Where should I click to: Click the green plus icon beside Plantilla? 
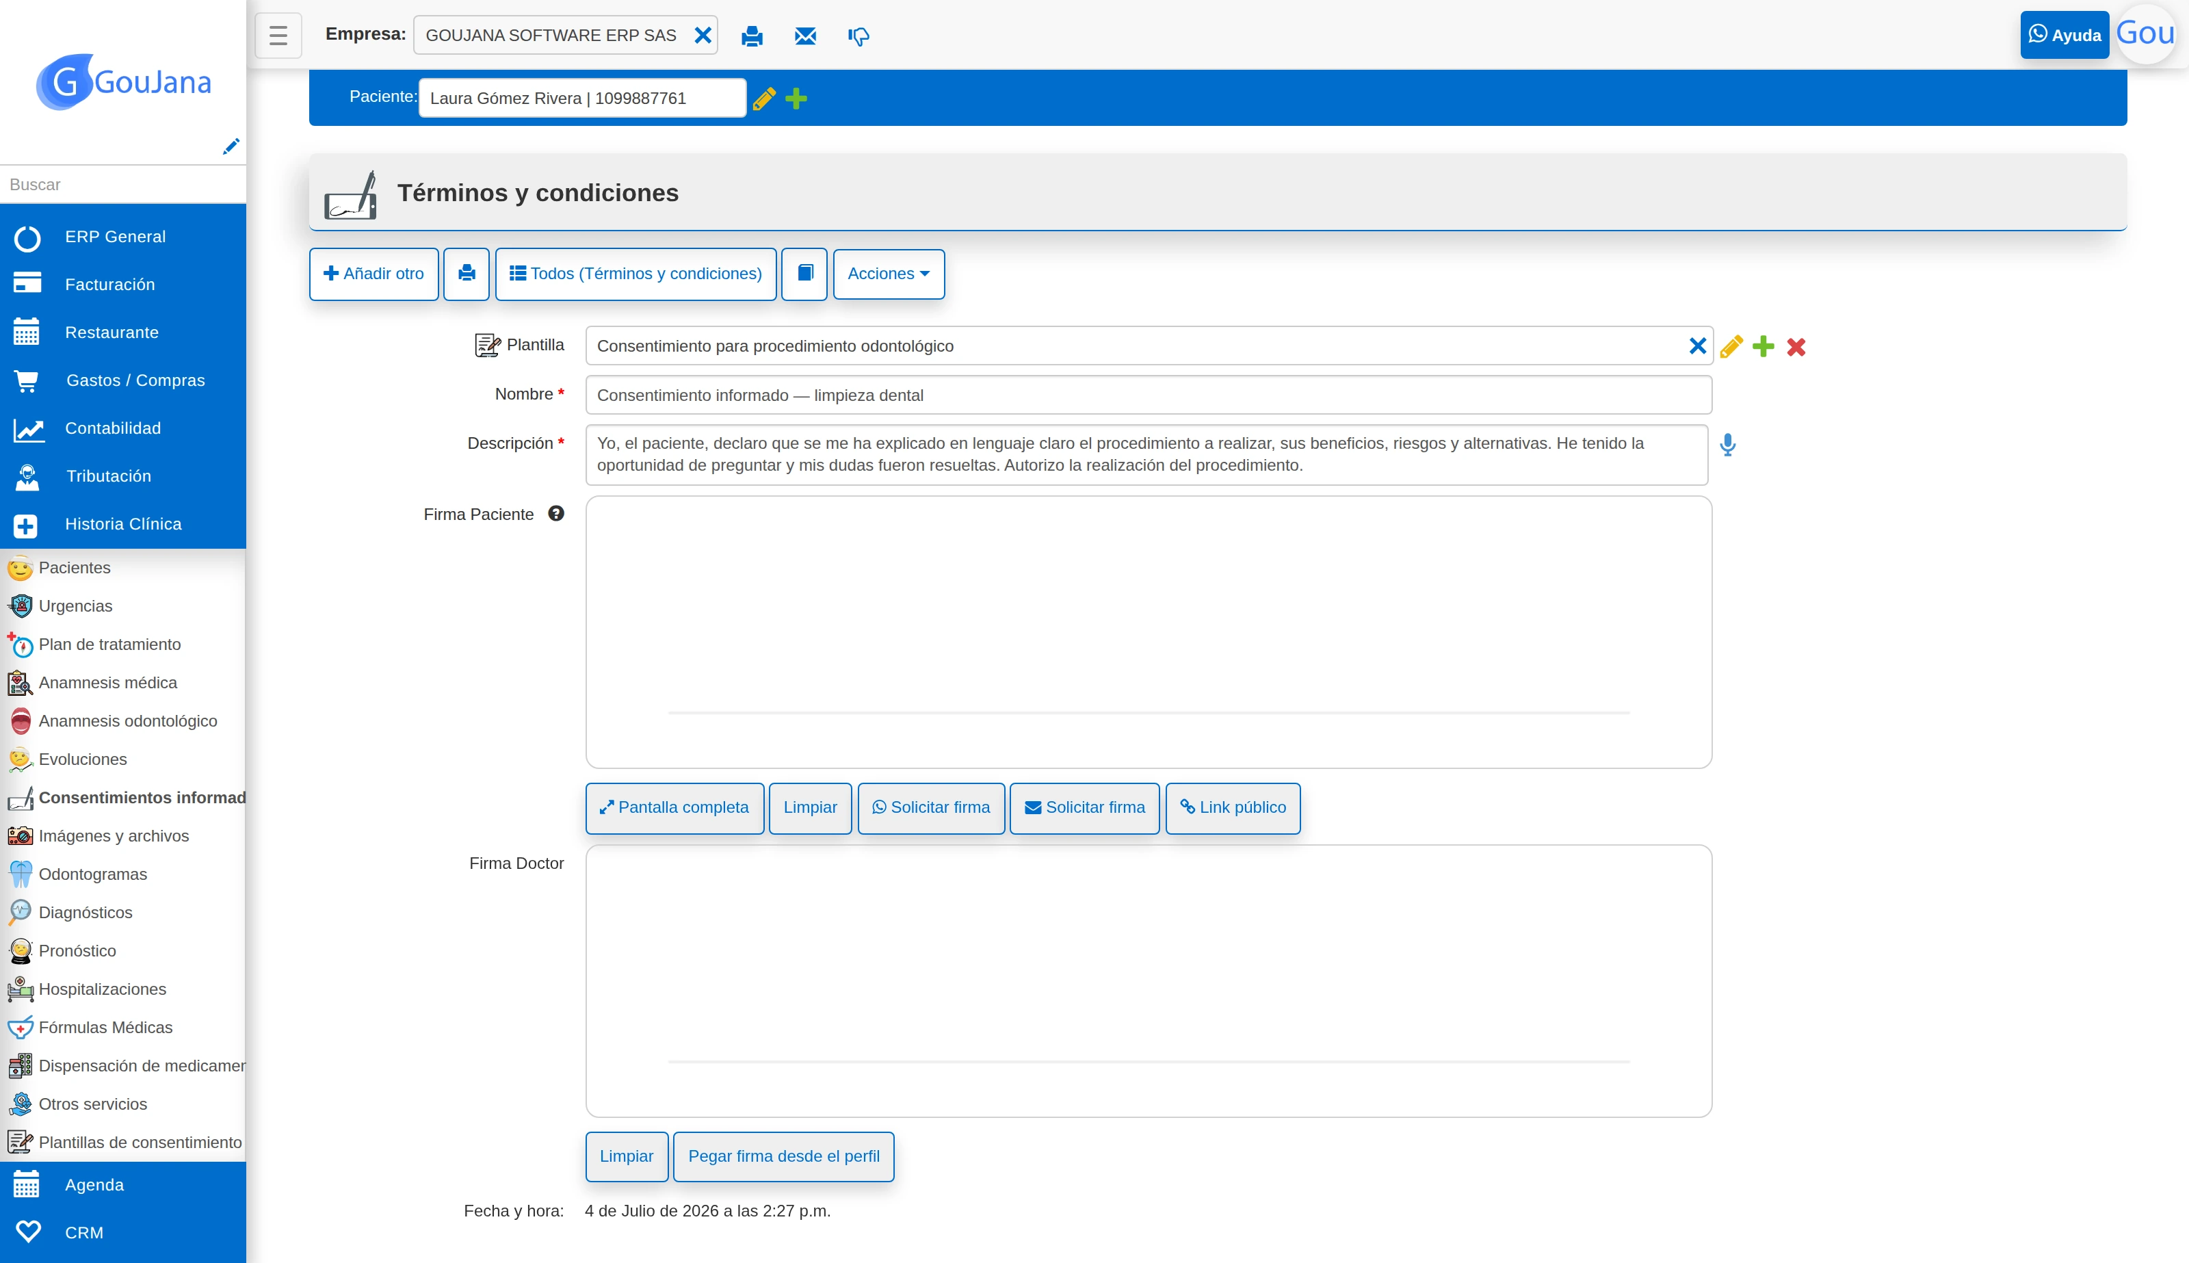1763,347
